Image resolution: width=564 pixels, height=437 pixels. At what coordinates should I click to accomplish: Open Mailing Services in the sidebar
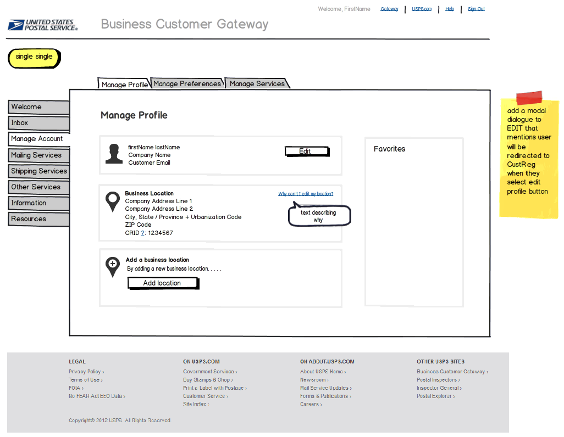pos(38,155)
